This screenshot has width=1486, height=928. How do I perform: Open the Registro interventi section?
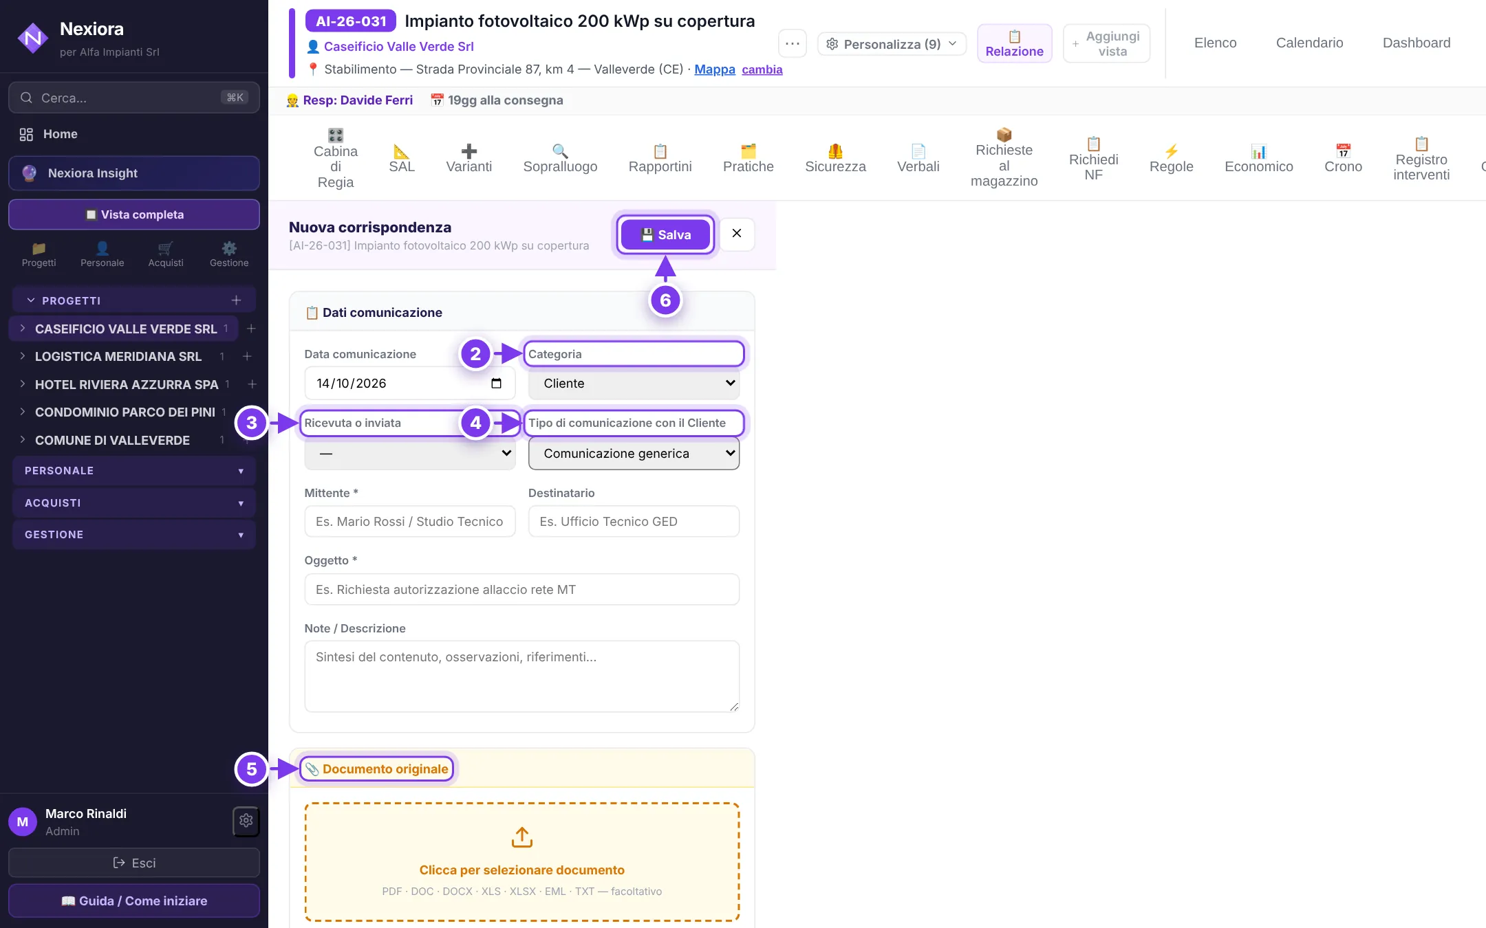1421,158
